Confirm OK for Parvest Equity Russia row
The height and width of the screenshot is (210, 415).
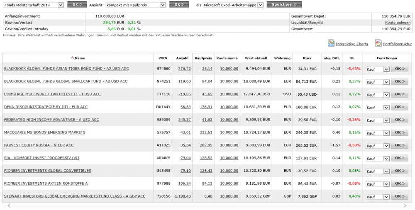click(400, 145)
